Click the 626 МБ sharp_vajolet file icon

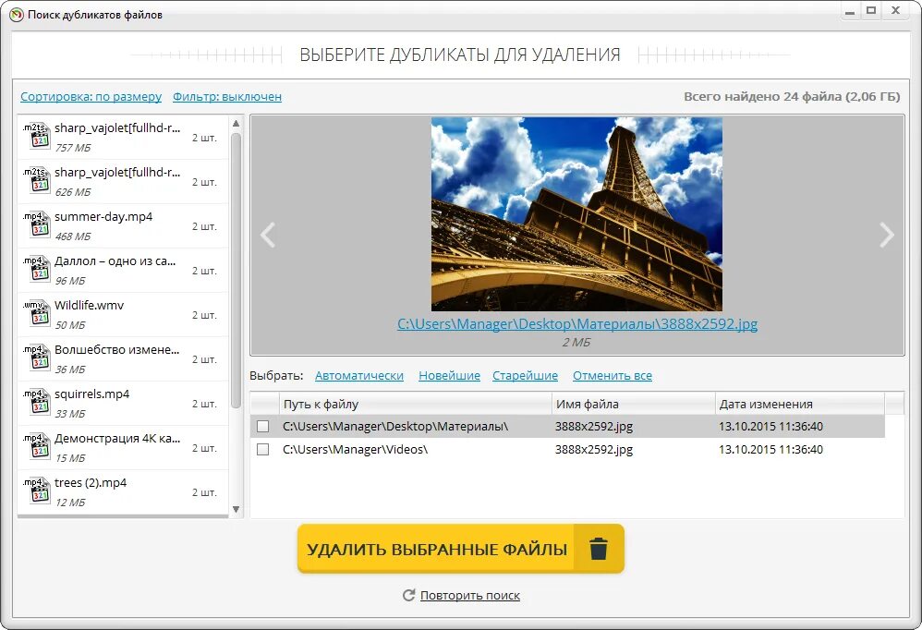[x=37, y=180]
